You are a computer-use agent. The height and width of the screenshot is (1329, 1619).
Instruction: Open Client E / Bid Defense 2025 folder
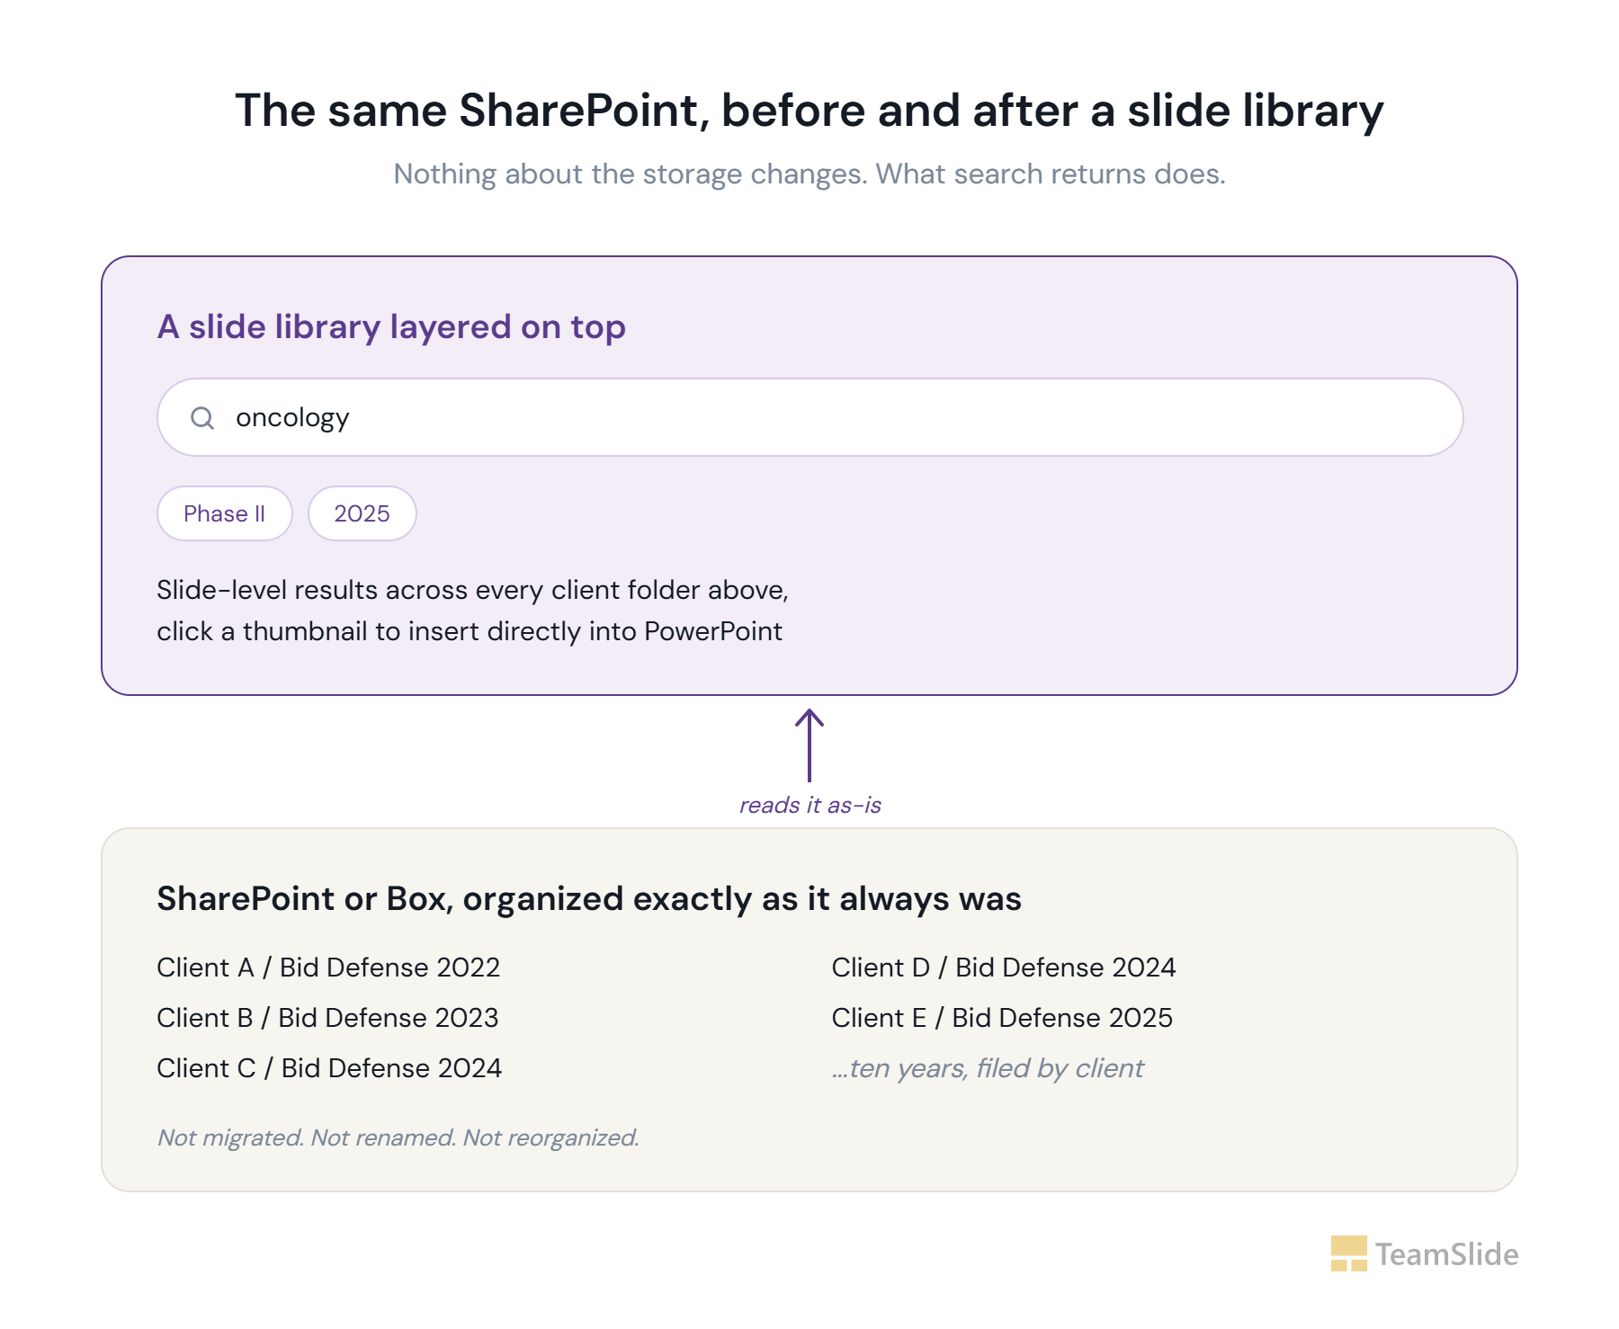[1002, 1018]
